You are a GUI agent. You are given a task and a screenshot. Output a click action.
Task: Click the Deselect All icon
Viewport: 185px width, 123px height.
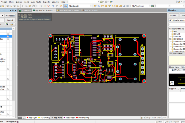click(x=45, y=6)
